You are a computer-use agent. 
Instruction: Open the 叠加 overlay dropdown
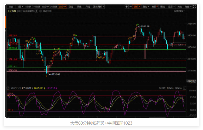145,6
